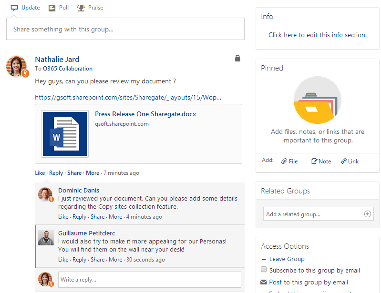Open the Poll icon

click(52, 8)
